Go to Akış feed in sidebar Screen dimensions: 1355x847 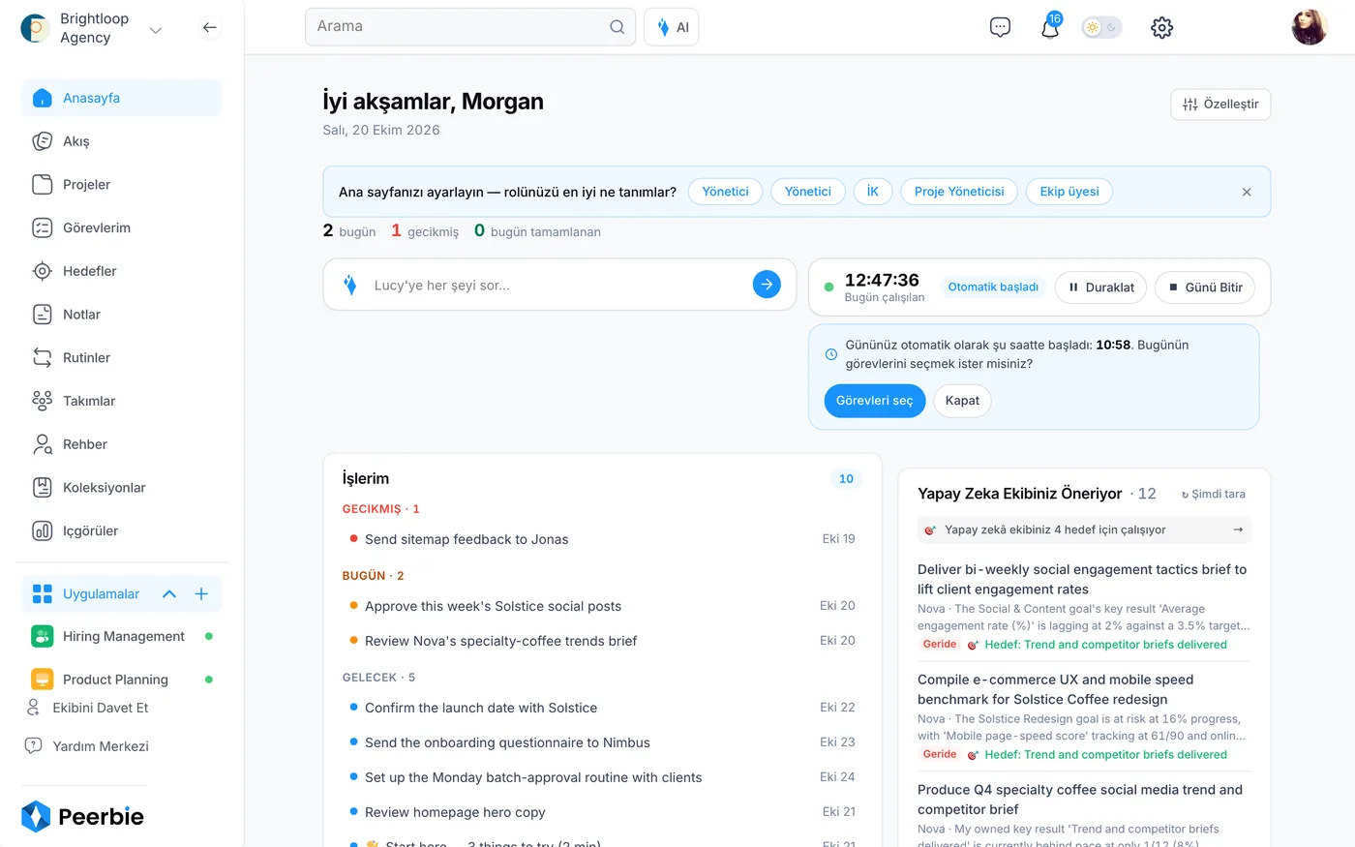click(x=122, y=141)
